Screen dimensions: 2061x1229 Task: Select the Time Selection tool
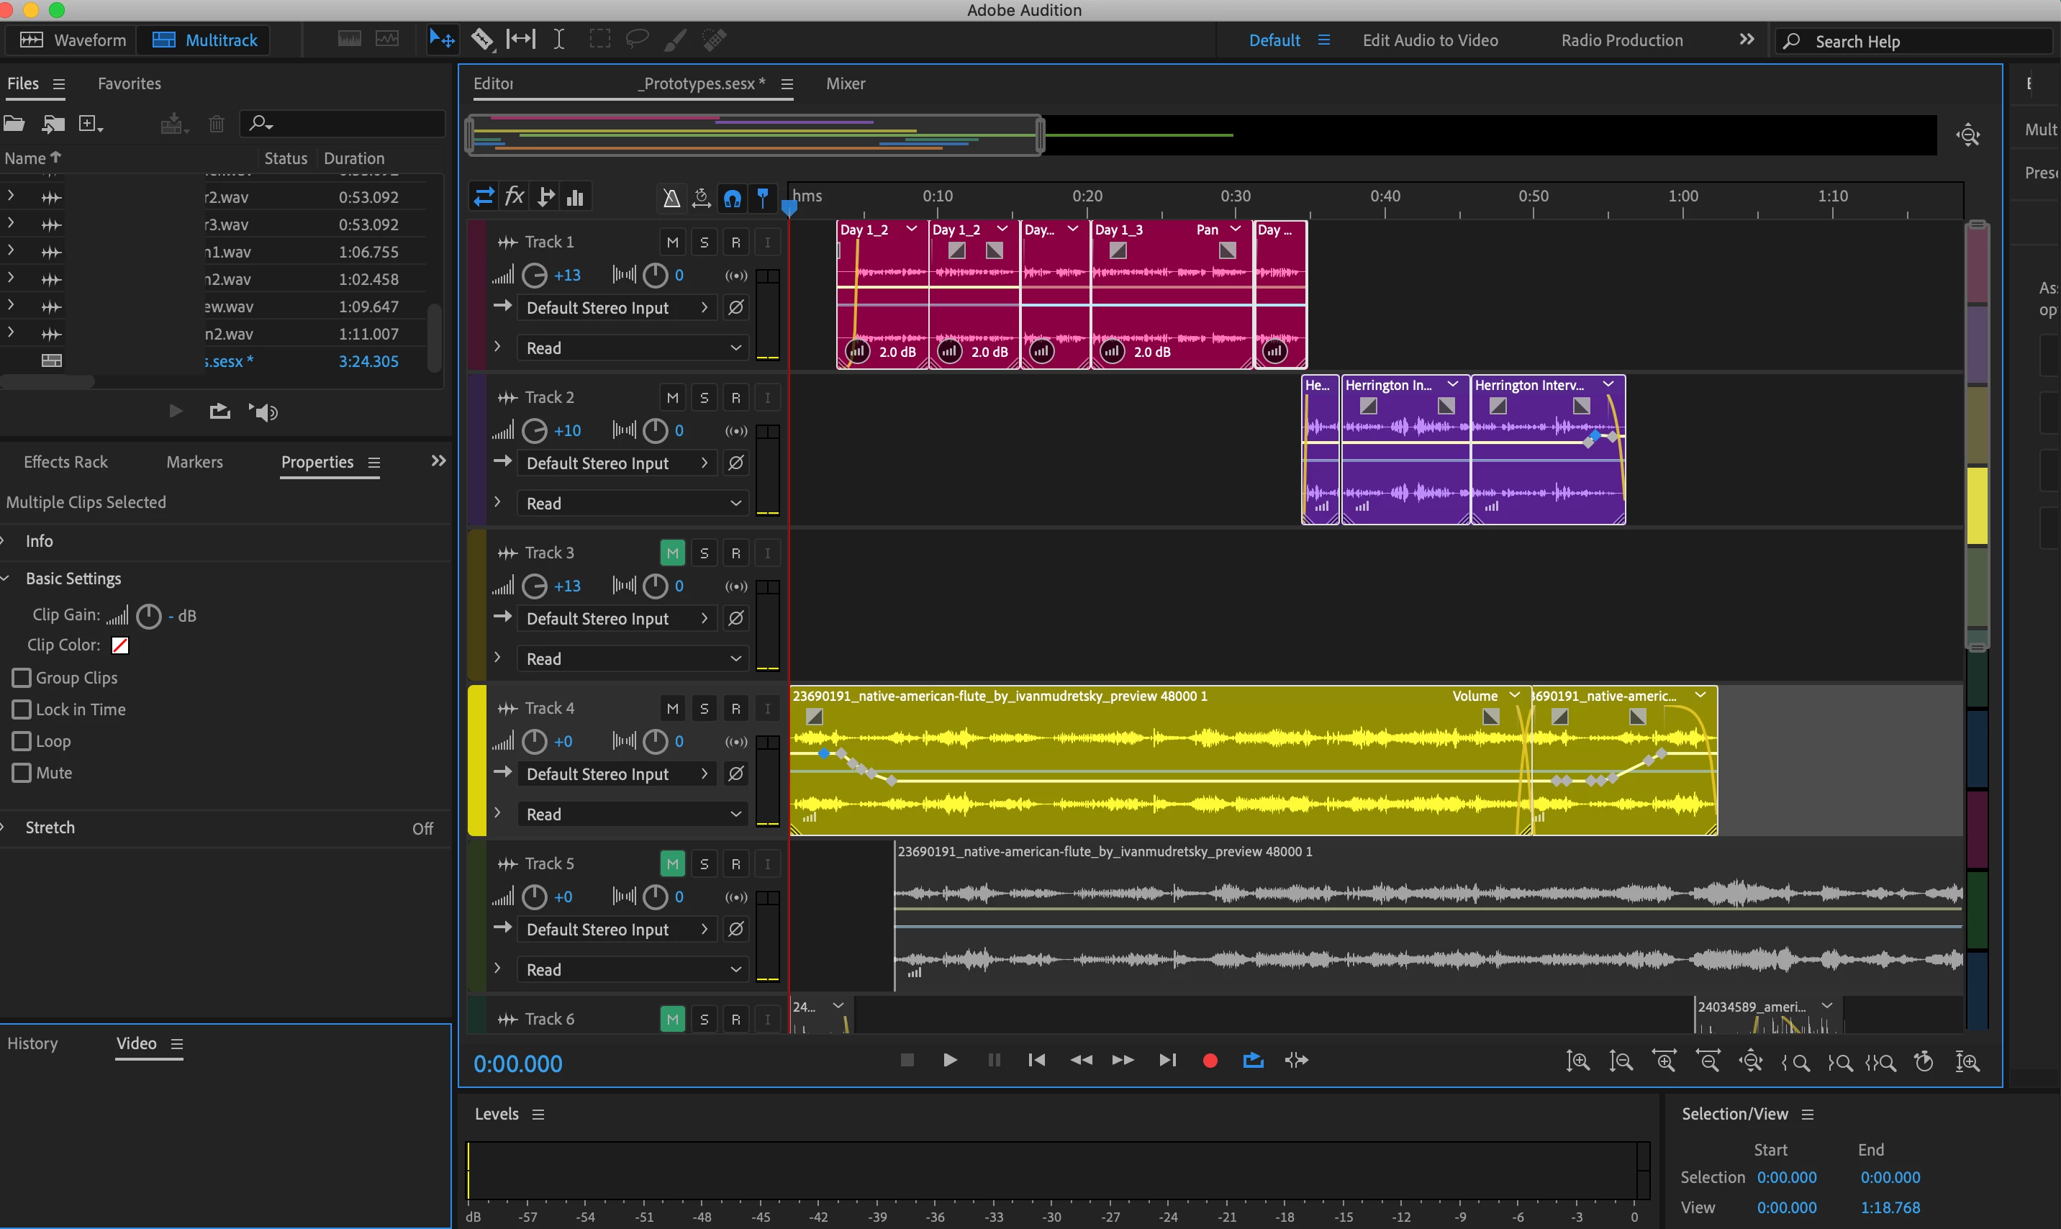point(559,39)
